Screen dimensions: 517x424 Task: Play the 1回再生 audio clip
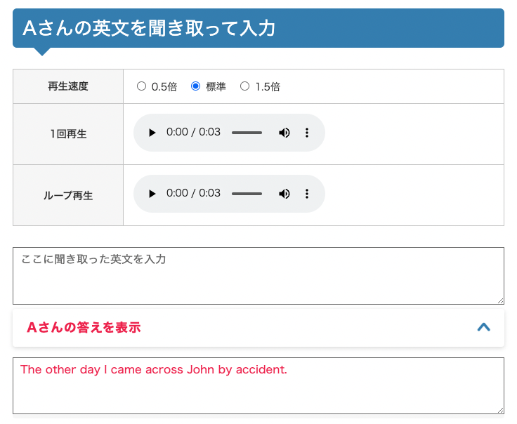click(x=152, y=133)
